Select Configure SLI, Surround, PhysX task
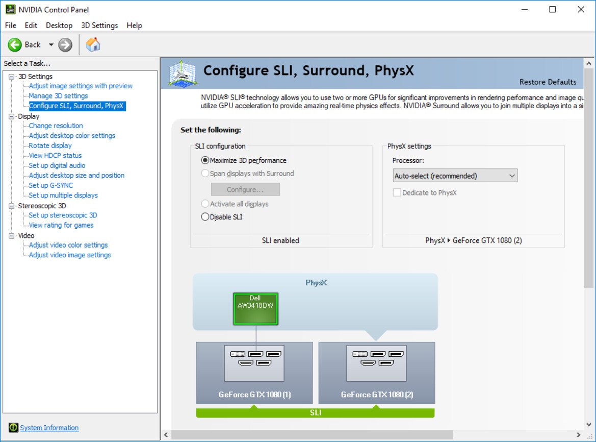Screen dimensions: 596x442 (77, 106)
